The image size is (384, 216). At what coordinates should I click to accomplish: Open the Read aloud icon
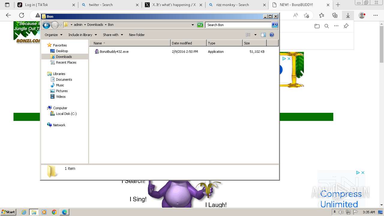tap(295, 15)
